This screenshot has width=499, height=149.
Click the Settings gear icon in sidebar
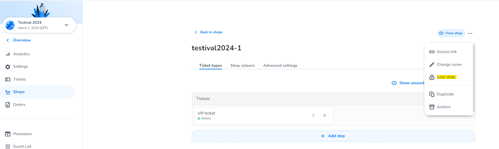click(8, 67)
